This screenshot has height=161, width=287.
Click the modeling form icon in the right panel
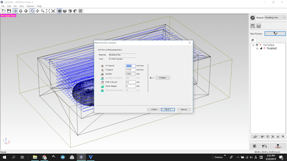pos(258,26)
